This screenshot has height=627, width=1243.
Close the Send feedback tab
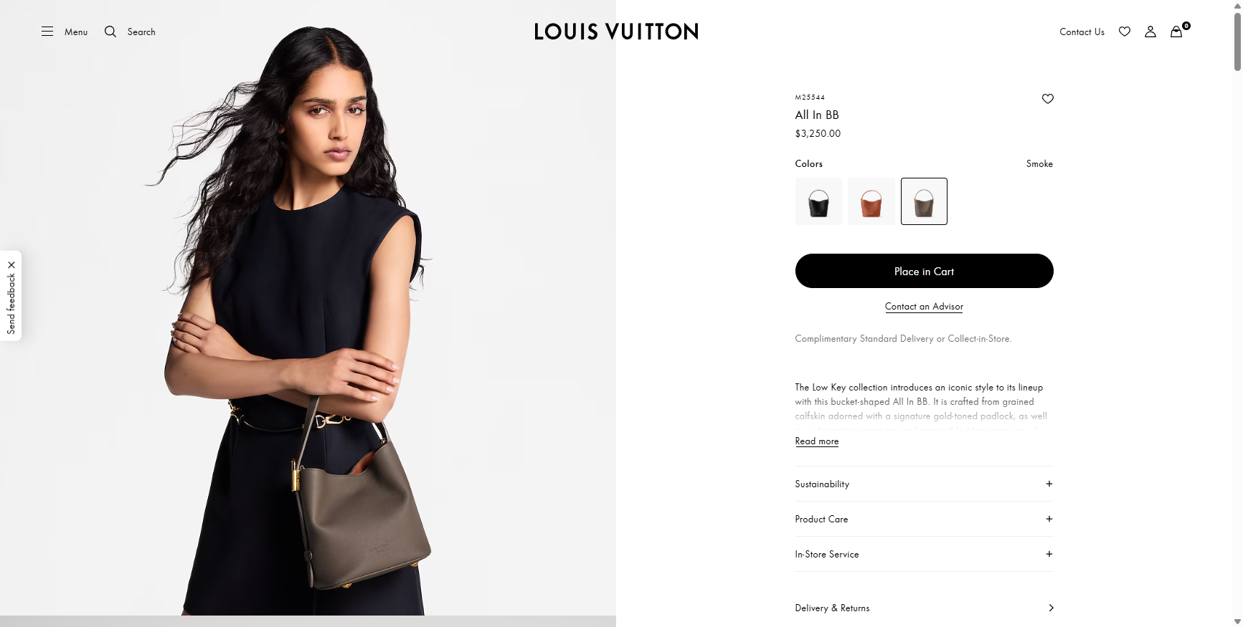tap(11, 265)
